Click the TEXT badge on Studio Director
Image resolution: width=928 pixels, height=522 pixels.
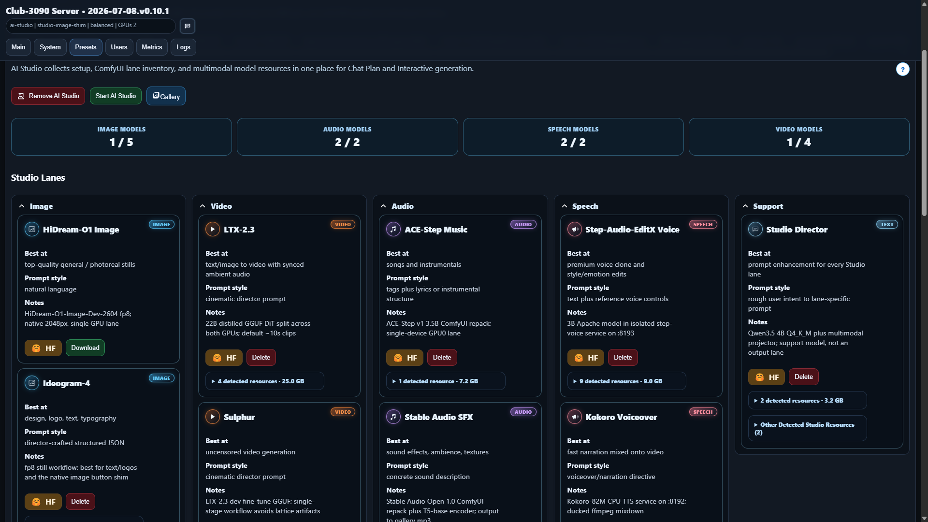tap(887, 225)
